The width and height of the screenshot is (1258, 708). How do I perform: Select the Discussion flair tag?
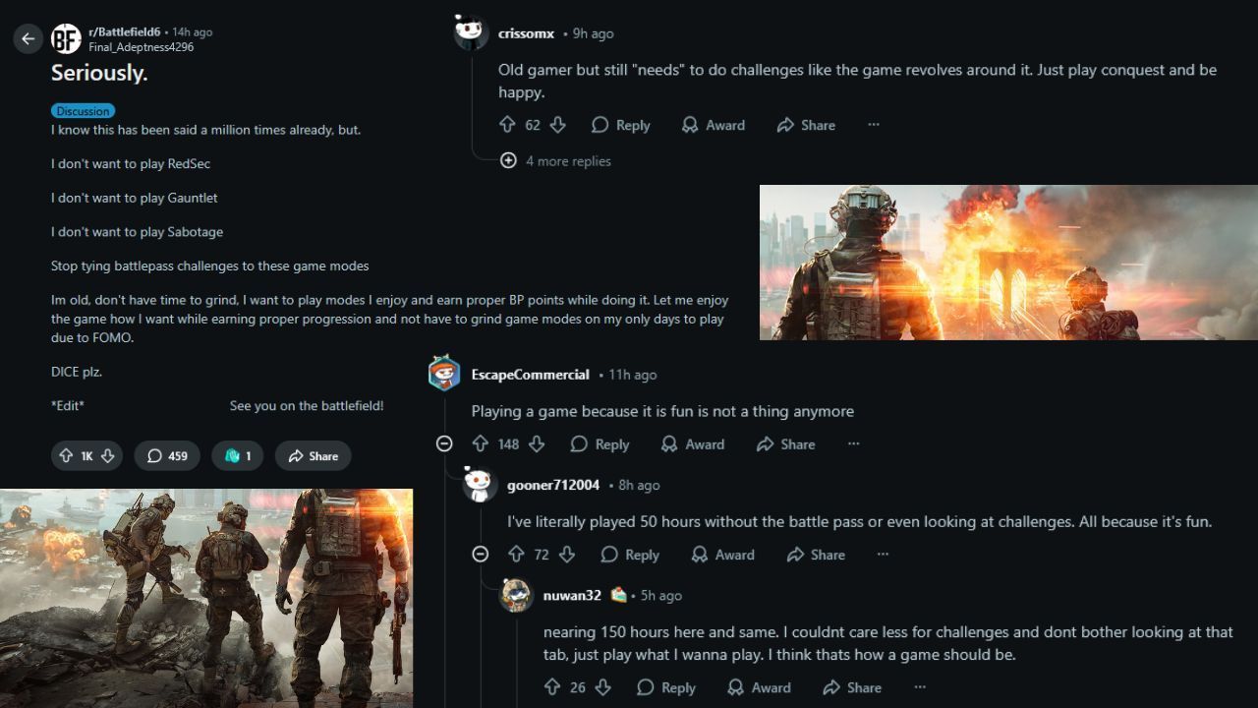coord(83,111)
